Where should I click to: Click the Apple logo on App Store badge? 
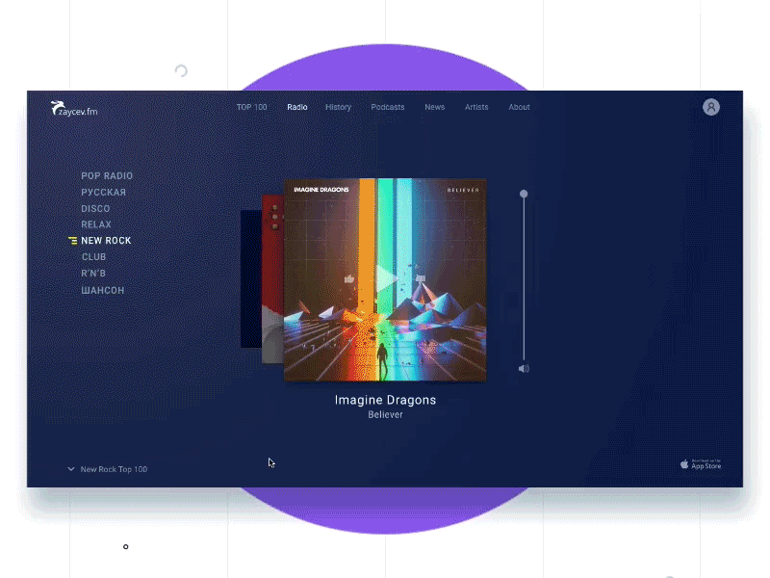(684, 463)
